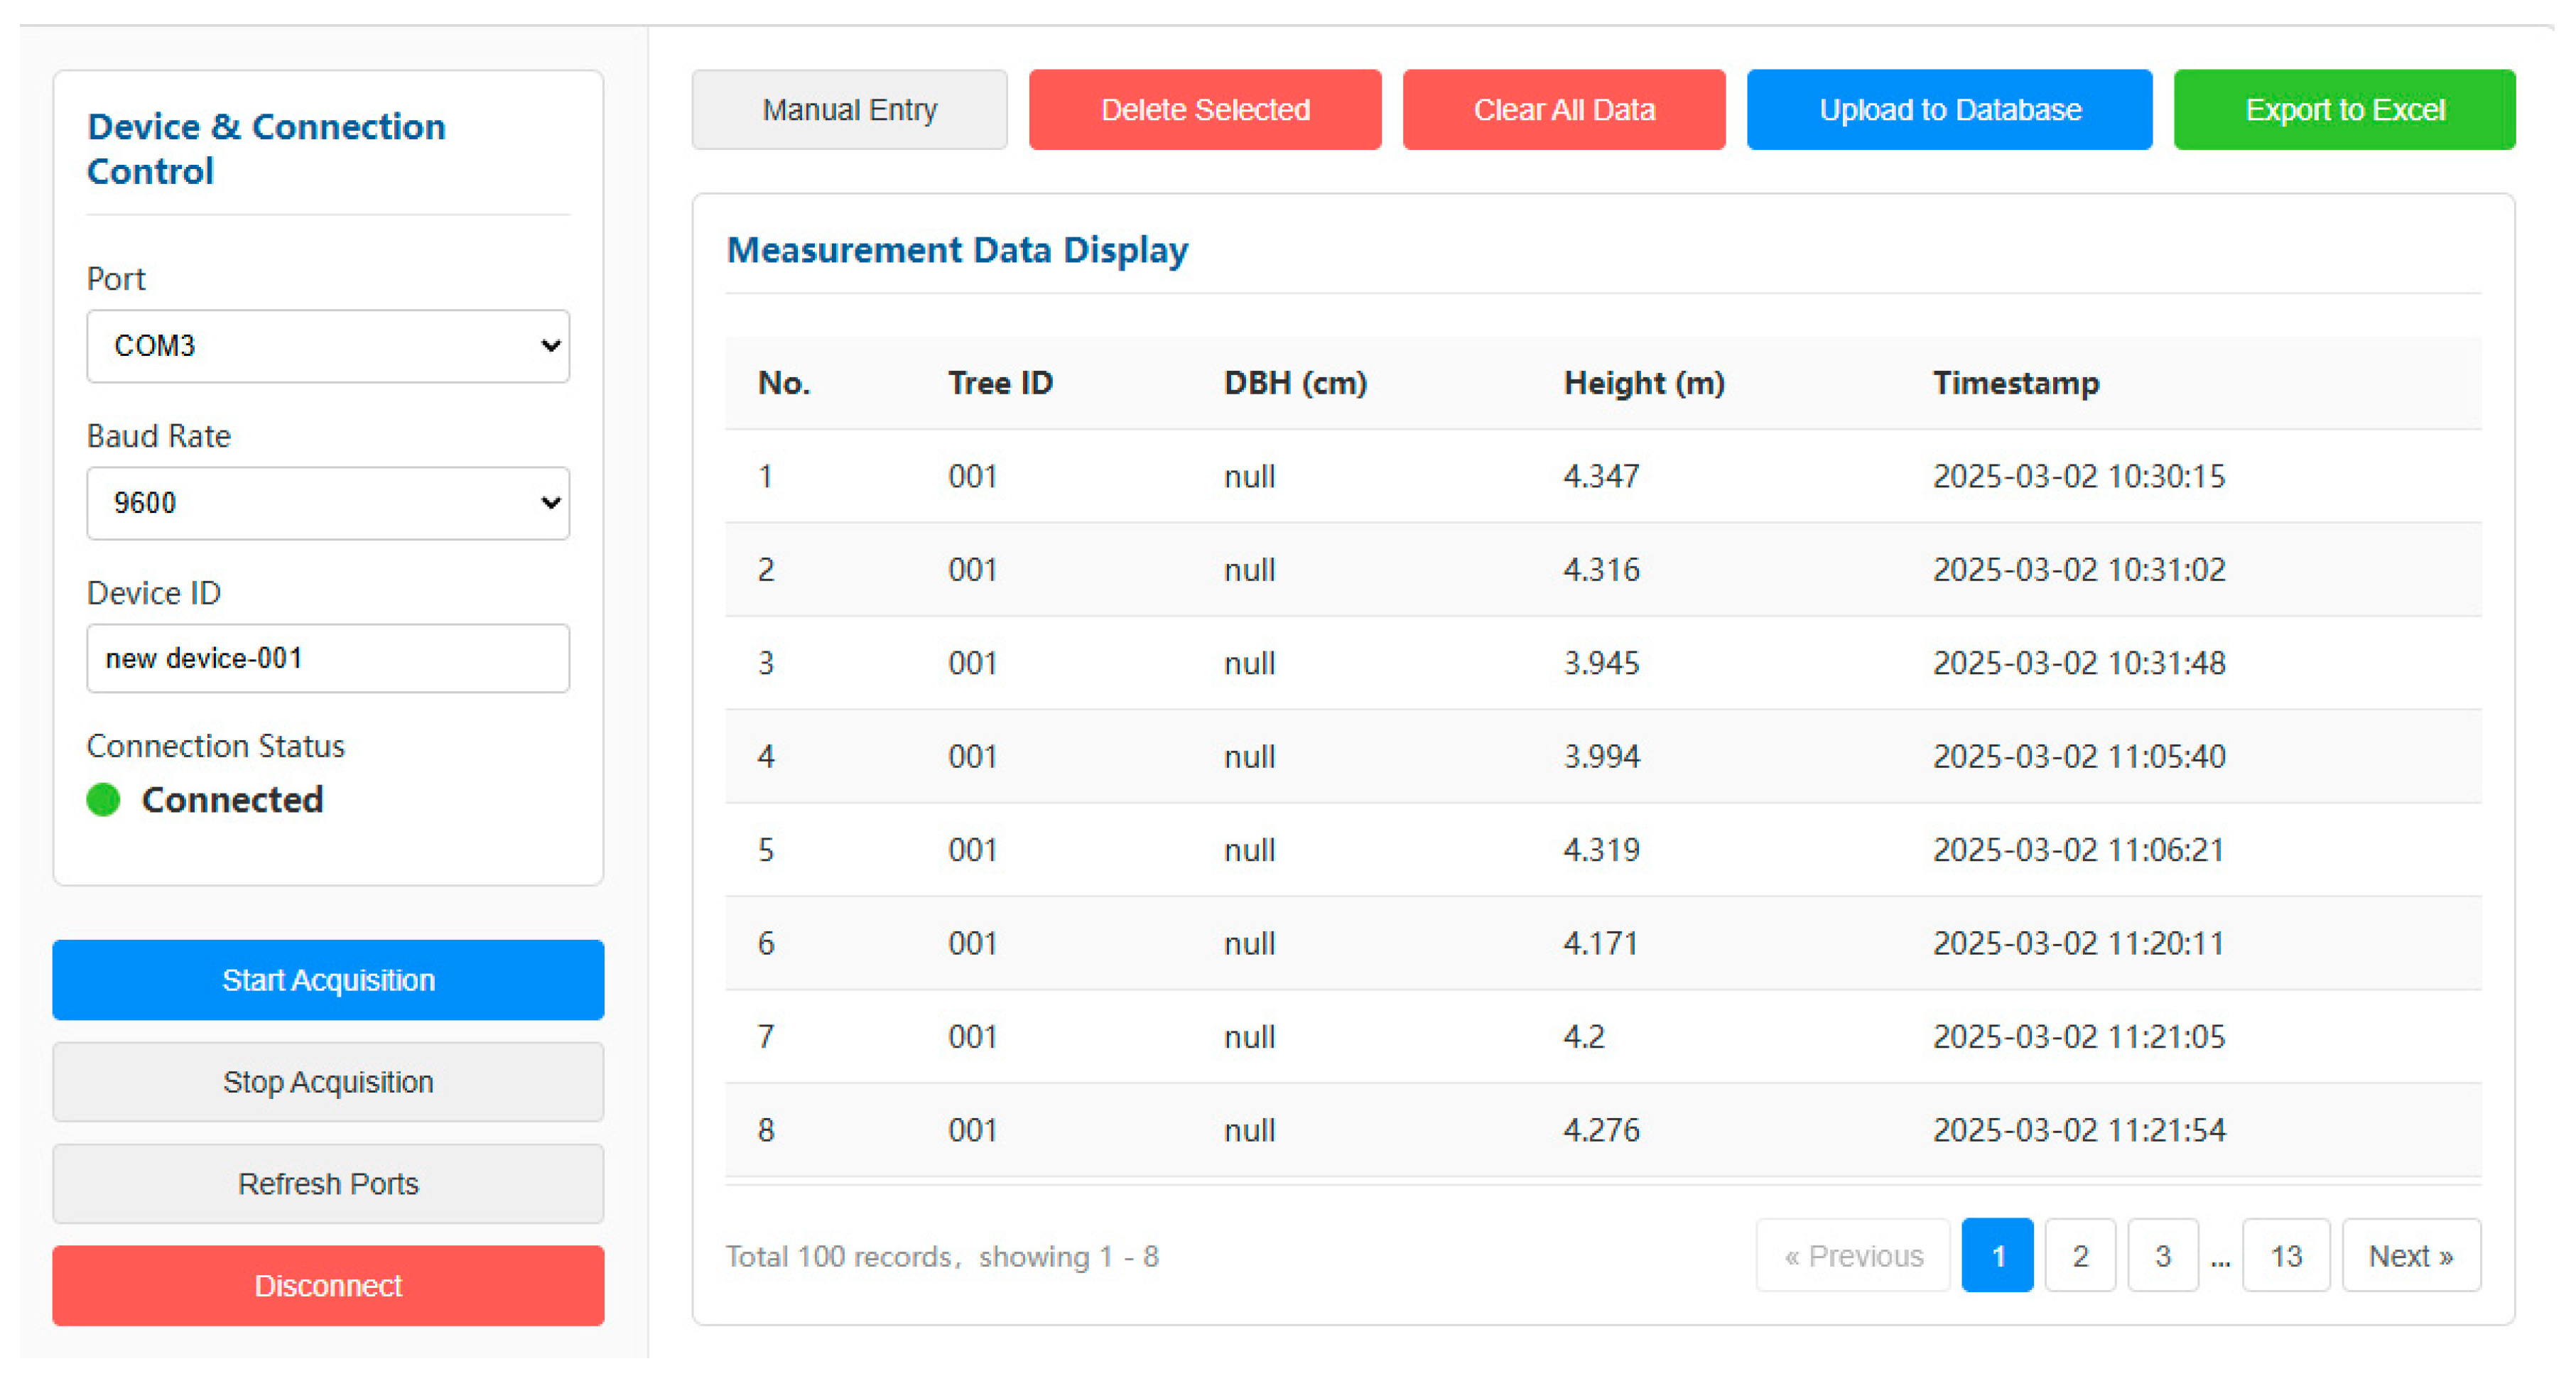
Task: Click Stop Acquisition button
Action: click(x=328, y=1082)
